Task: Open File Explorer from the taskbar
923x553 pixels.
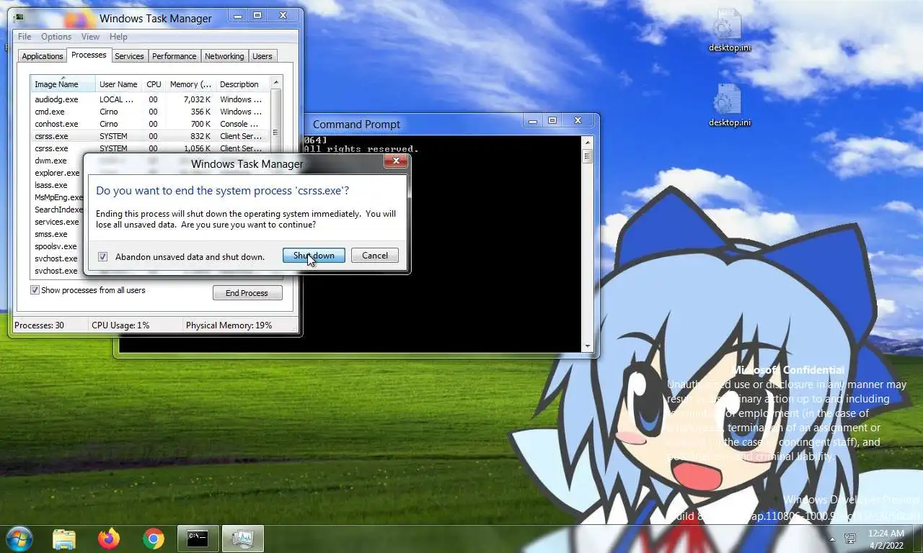Action: click(x=64, y=539)
